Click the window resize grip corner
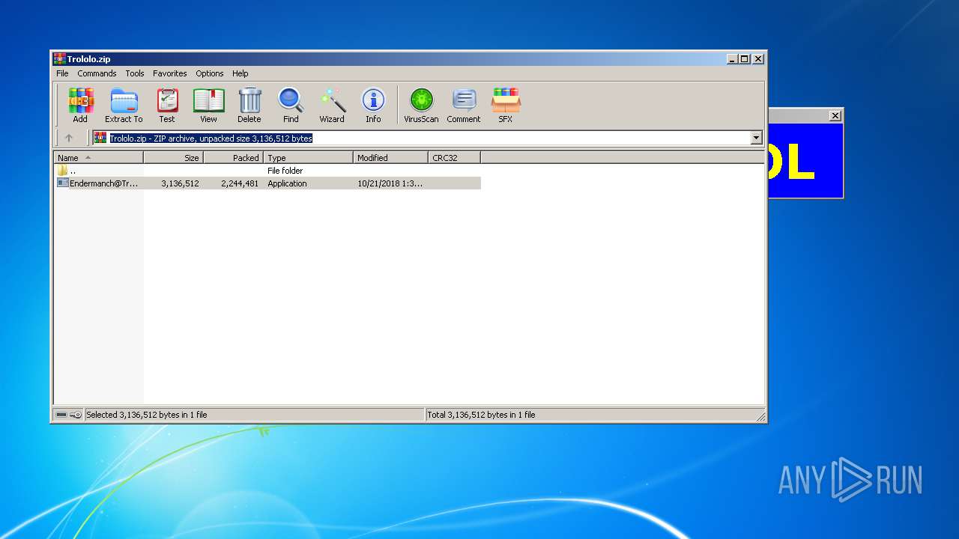The width and height of the screenshot is (959, 539). click(760, 416)
